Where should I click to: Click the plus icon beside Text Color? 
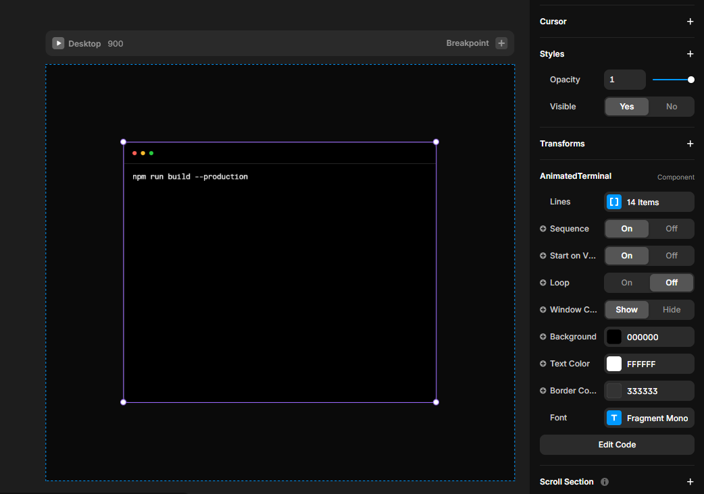click(543, 364)
